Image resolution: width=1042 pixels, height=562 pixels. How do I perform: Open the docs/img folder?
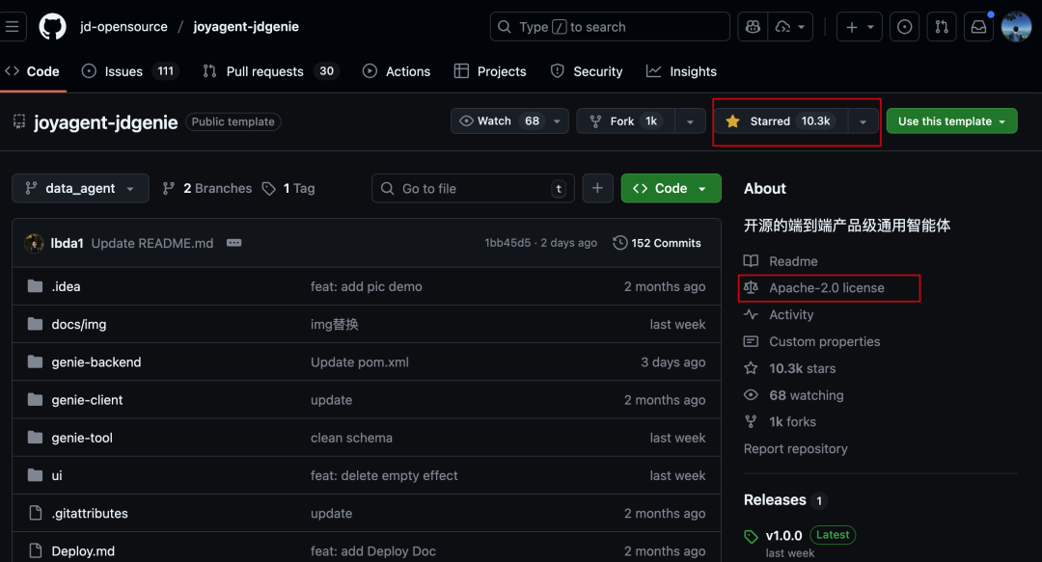78,324
